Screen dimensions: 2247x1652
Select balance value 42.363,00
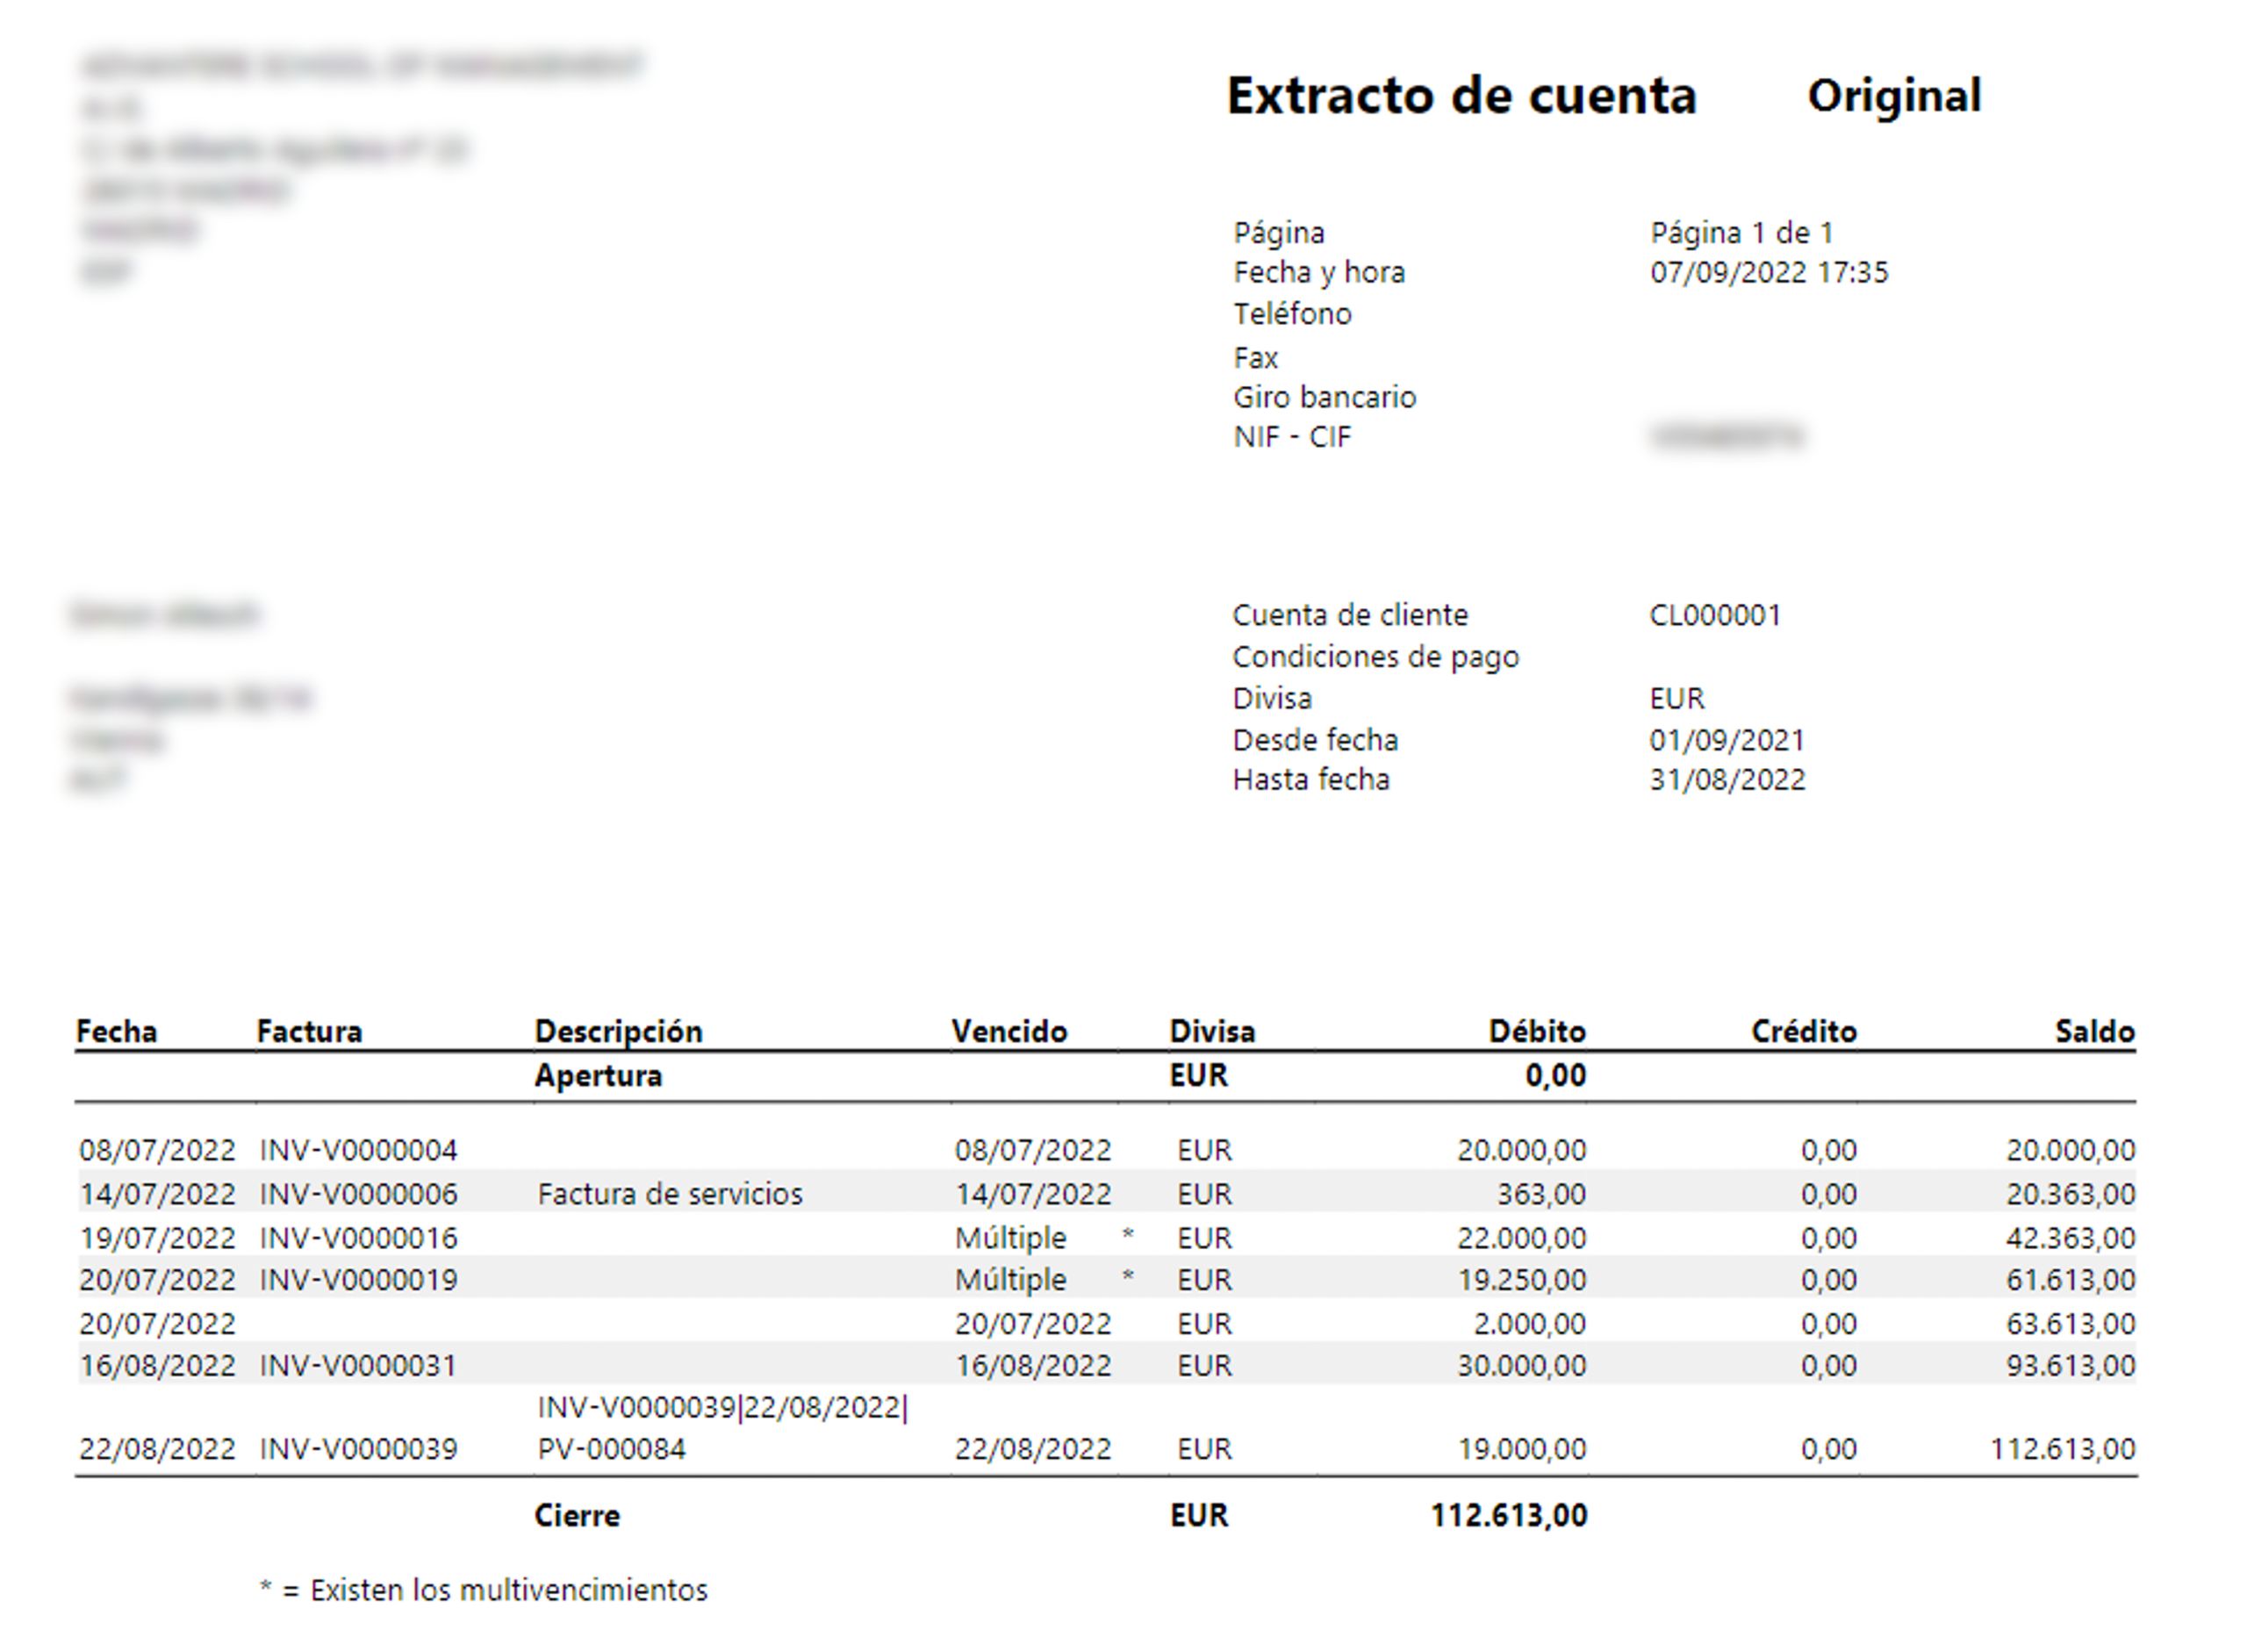[2071, 1238]
